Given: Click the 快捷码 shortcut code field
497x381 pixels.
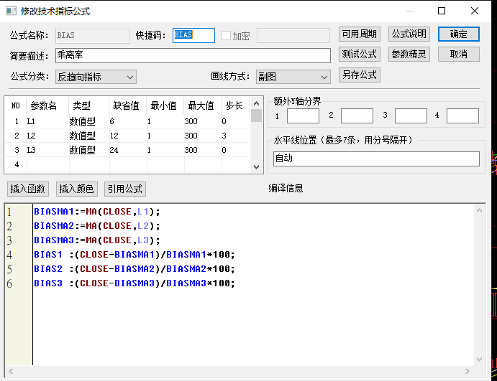Looking at the screenshot, I should tap(193, 35).
